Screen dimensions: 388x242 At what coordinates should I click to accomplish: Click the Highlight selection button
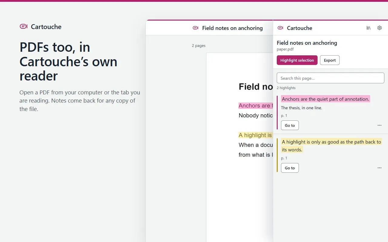(x=297, y=60)
